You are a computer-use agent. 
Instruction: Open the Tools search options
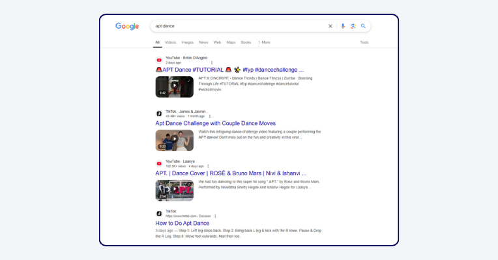(x=364, y=42)
